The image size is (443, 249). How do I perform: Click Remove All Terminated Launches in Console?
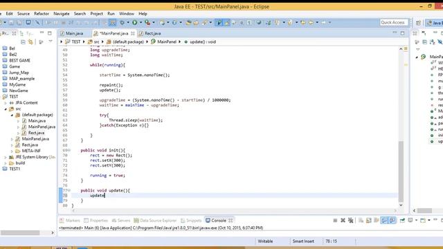351,220
